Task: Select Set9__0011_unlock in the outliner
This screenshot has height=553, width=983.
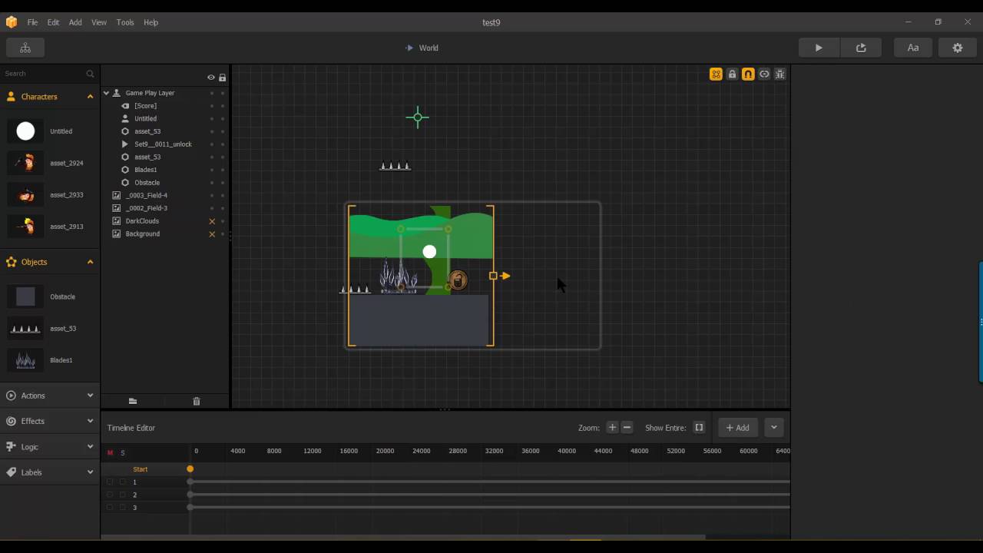Action: (163, 144)
